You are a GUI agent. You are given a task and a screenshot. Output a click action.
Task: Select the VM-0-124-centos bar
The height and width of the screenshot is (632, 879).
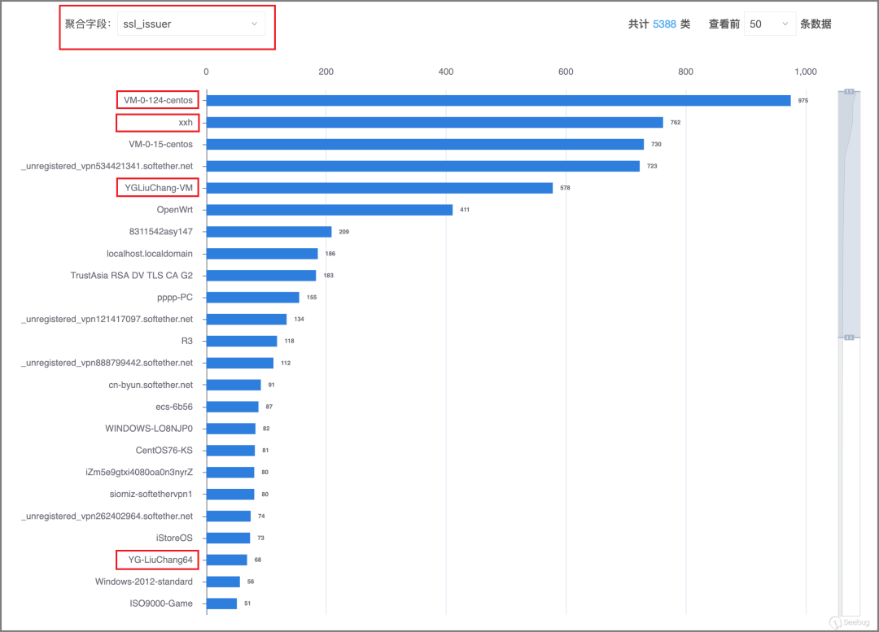click(498, 100)
